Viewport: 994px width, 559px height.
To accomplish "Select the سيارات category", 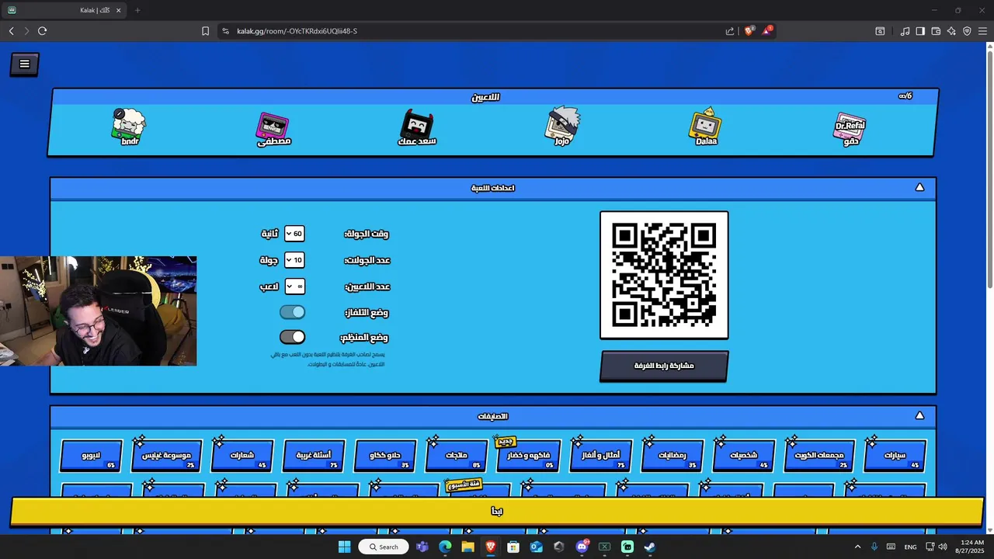I will tap(895, 456).
